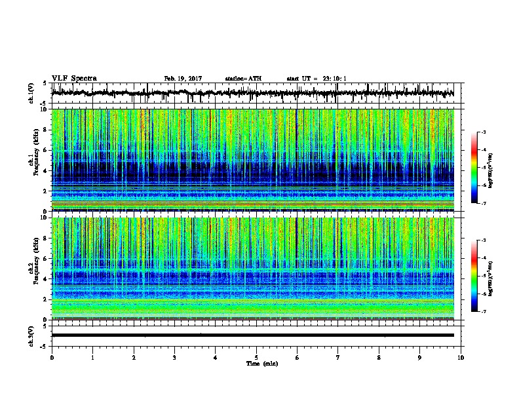Viewport: 519px width, 401px height.
Task: Click time axis tick label "2"
Action: [134, 358]
